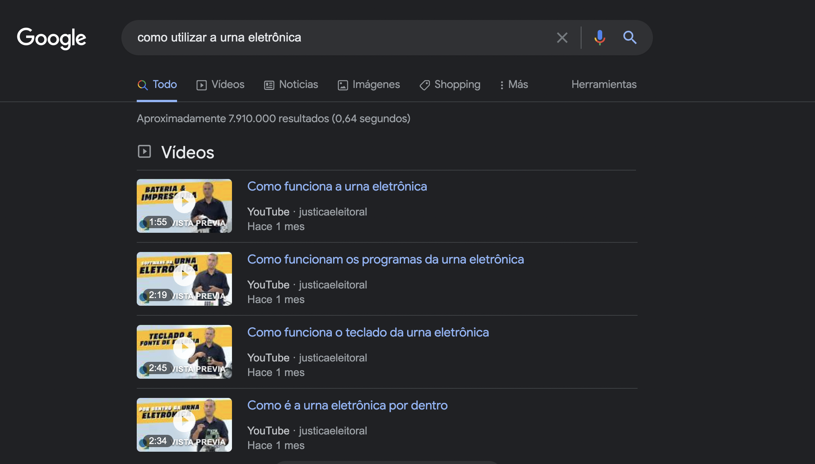Viewport: 815px width, 464px height.
Task: Submit search with the magnifying glass icon
Action: (630, 38)
